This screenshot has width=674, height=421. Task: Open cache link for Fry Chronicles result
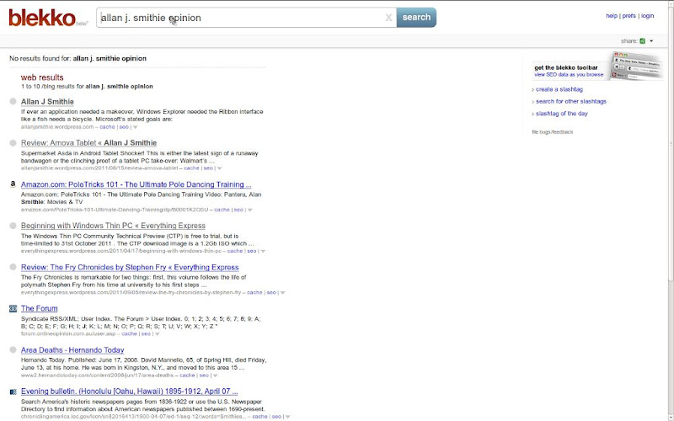tap(254, 292)
